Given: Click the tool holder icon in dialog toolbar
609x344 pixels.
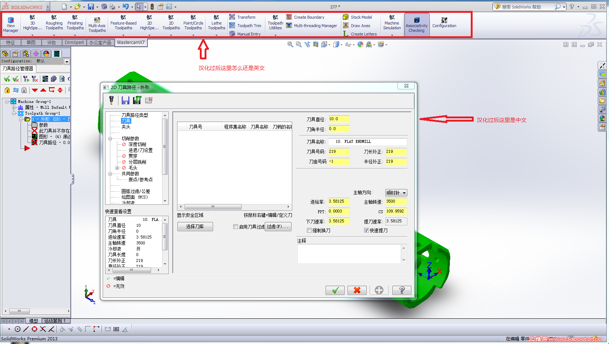Looking at the screenshot, I should 111,100.
